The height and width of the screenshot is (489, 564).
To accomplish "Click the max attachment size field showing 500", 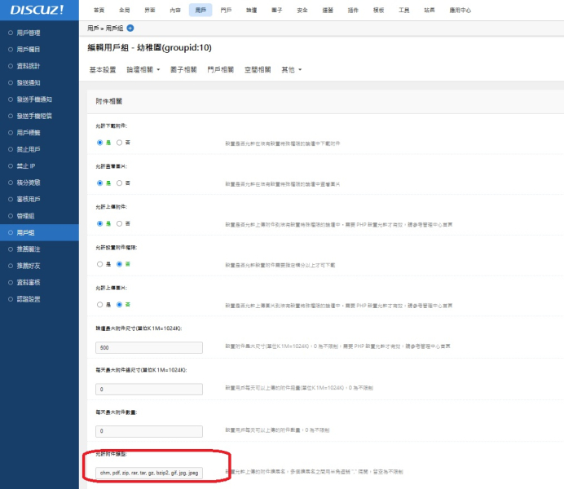I will [148, 347].
